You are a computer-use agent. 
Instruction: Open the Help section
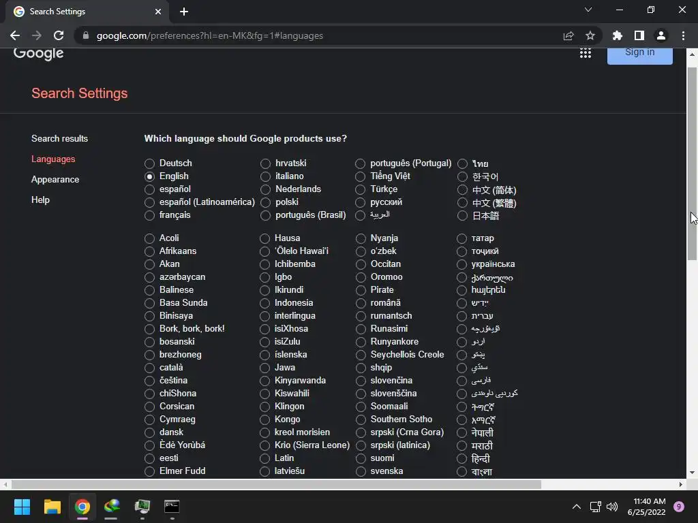click(x=40, y=200)
